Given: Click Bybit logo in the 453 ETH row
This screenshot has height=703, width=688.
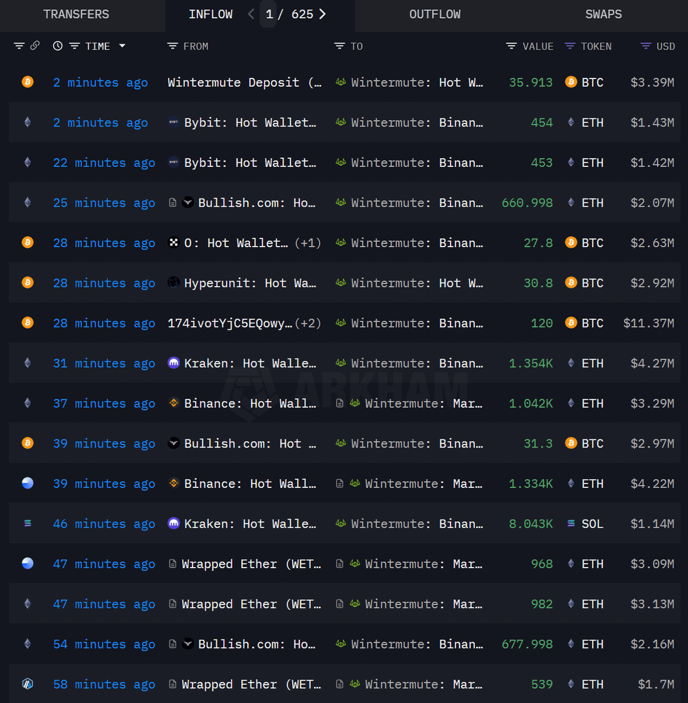Looking at the screenshot, I should pos(174,162).
